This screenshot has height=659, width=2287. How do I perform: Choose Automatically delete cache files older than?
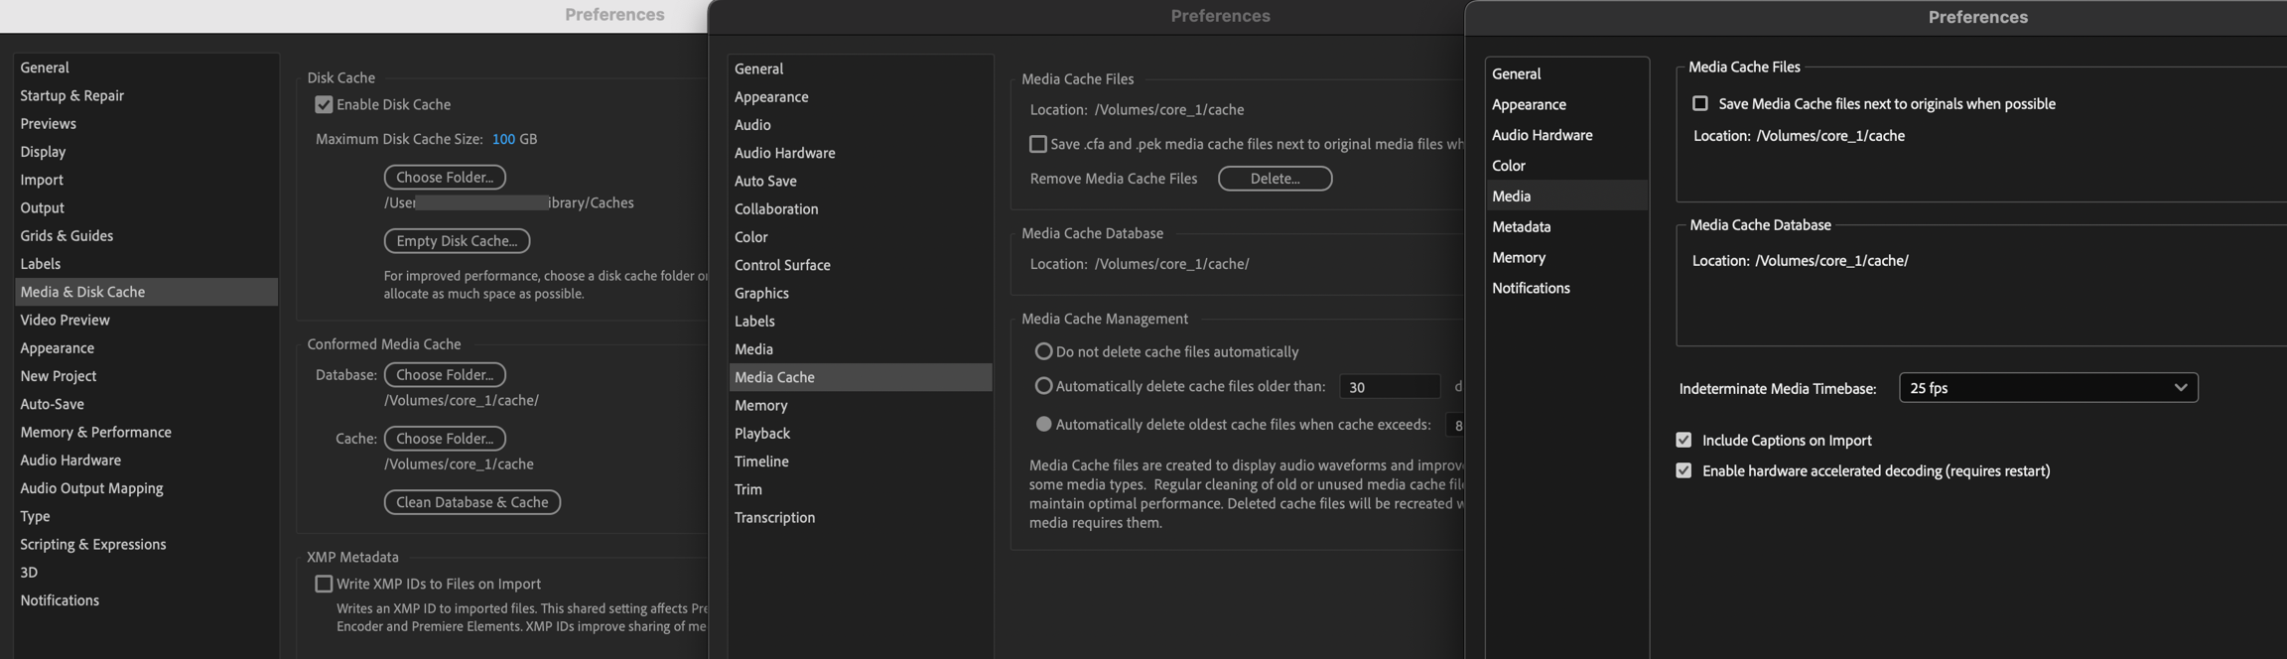pos(1043,386)
